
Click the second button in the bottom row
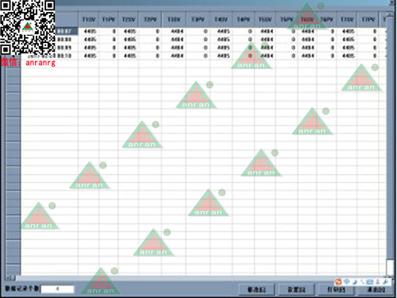(297, 289)
